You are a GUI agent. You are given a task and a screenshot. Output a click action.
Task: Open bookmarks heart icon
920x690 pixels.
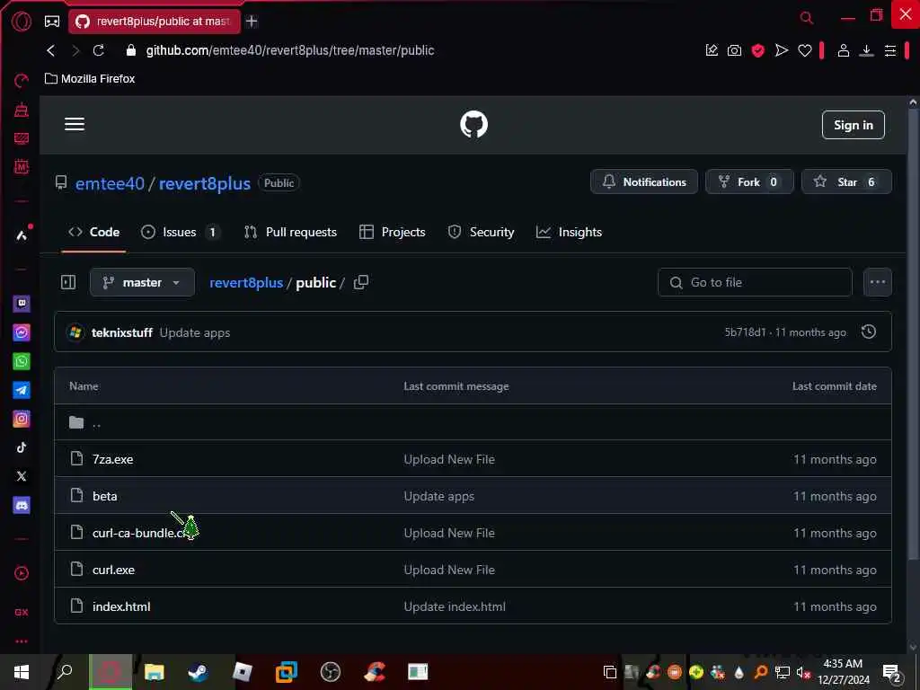click(x=804, y=50)
